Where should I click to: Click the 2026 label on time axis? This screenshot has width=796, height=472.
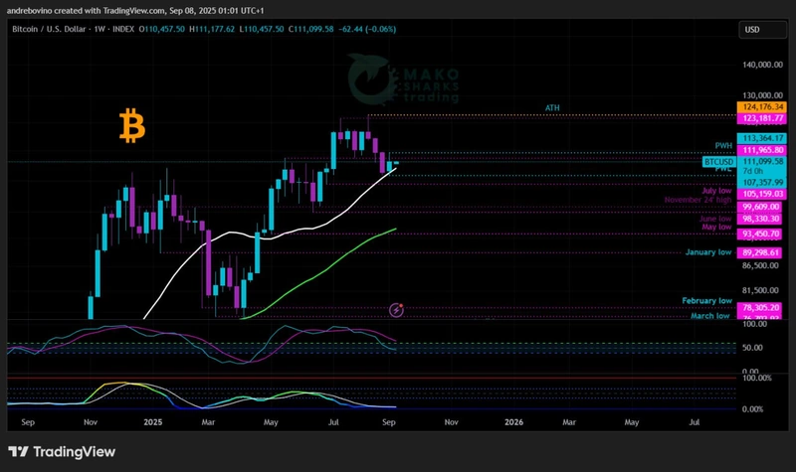(x=512, y=422)
